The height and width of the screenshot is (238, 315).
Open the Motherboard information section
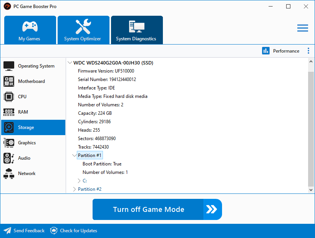tap(9, 81)
